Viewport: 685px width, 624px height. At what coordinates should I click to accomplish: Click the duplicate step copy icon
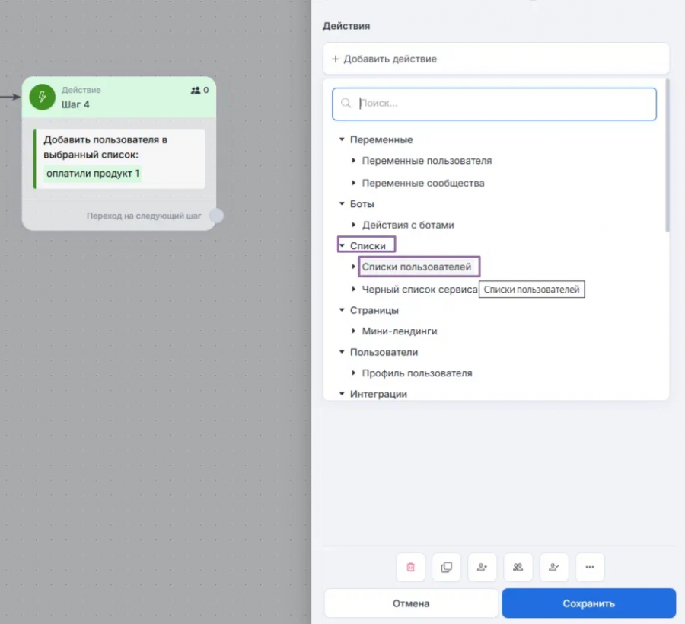[446, 567]
